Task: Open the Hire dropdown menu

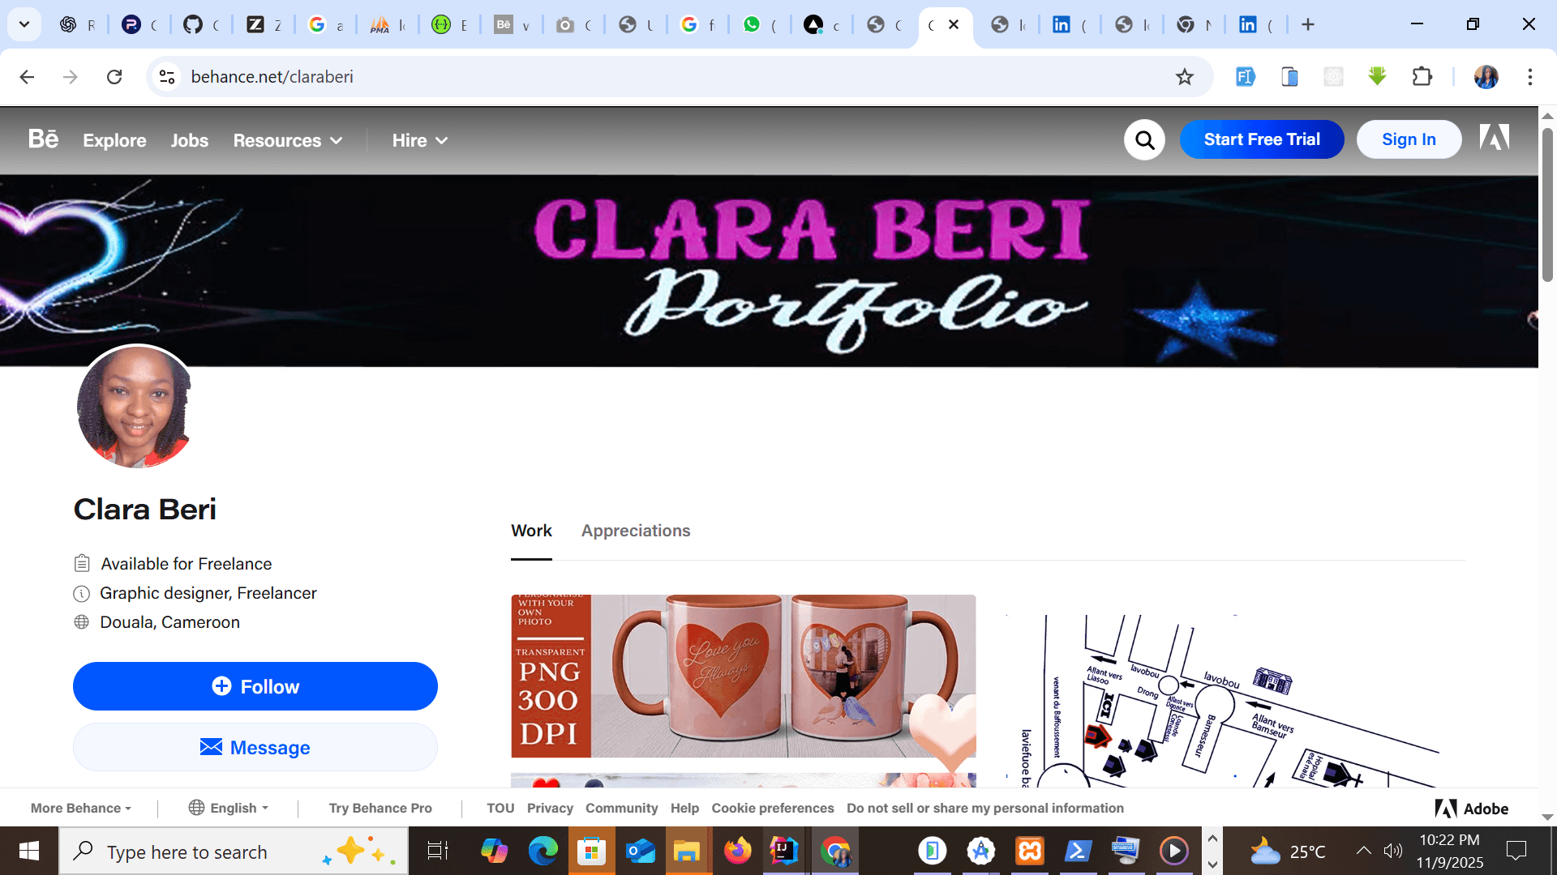Action: point(418,140)
